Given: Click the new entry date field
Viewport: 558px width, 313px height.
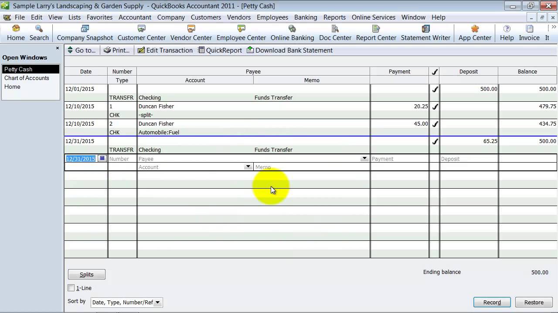Looking at the screenshot, I should (81, 159).
